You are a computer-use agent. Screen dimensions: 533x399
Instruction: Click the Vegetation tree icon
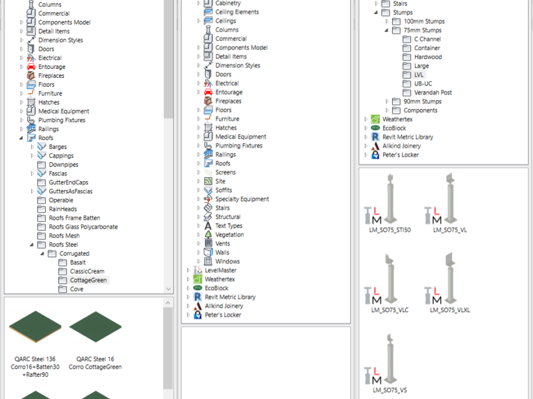(x=207, y=234)
